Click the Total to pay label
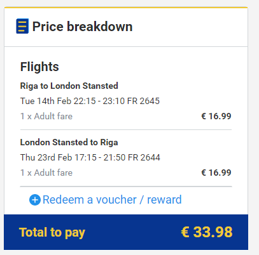 click(x=52, y=233)
